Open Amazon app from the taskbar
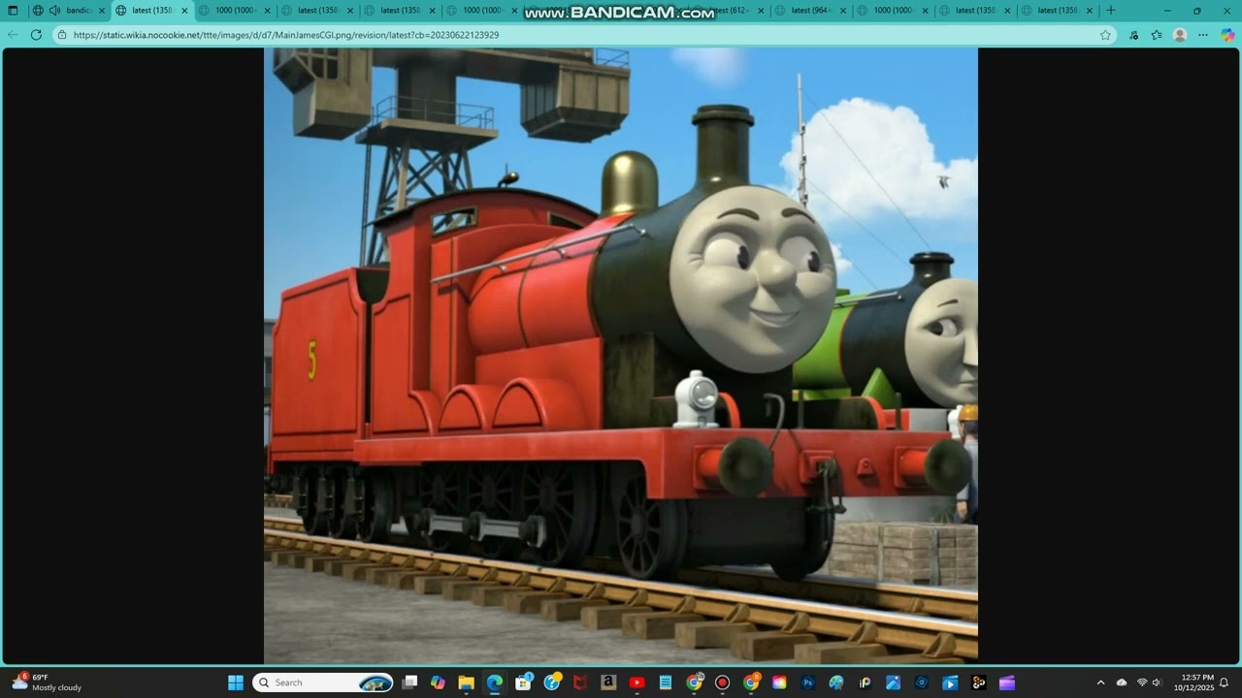Viewport: 1242px width, 698px height. [608, 682]
